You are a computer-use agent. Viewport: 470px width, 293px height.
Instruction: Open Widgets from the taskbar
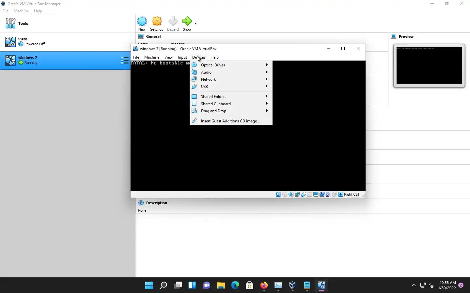[x=192, y=286]
